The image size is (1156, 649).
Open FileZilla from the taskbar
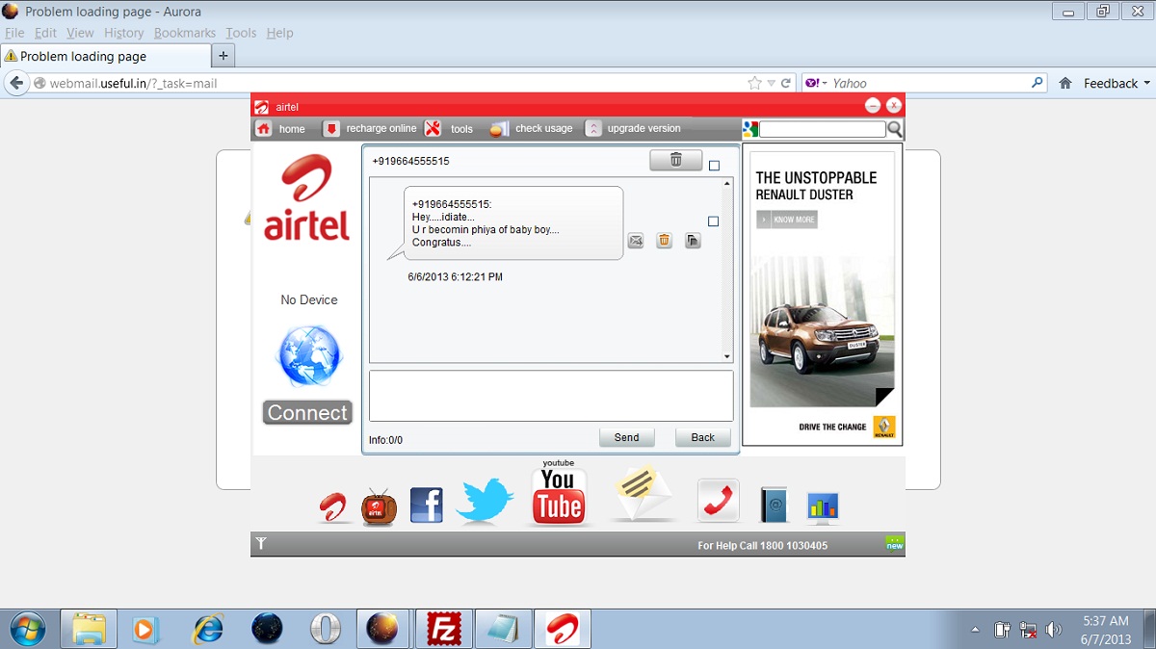pos(443,629)
